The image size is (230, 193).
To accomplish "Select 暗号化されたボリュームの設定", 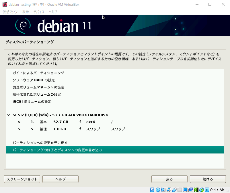I will click(115, 94).
